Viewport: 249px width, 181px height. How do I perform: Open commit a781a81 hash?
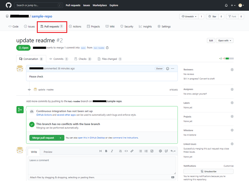click(174, 90)
